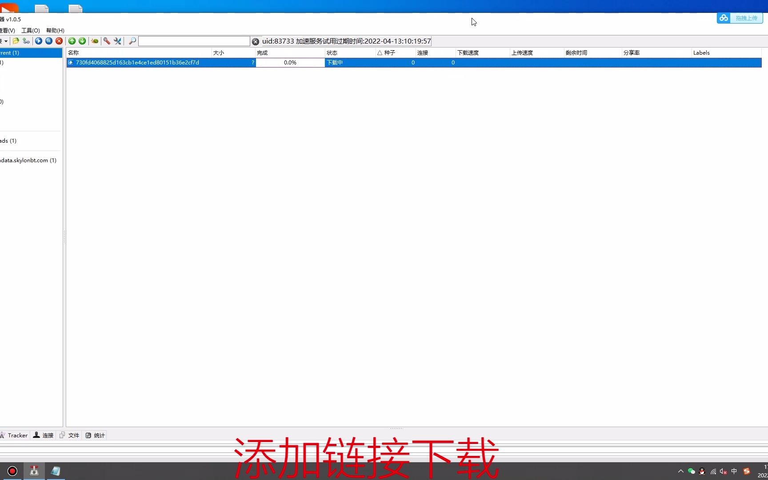Click the Sogou input method tray icon
This screenshot has height=480, width=768.
point(747,471)
